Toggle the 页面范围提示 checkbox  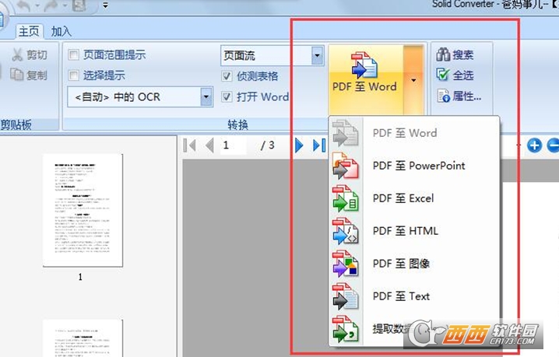coord(73,55)
